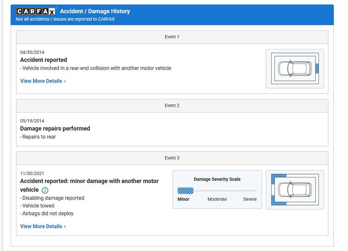Viewport: 348px width, 251px height.
Task: Click the 'Moderate' severity label
Action: click(x=217, y=199)
